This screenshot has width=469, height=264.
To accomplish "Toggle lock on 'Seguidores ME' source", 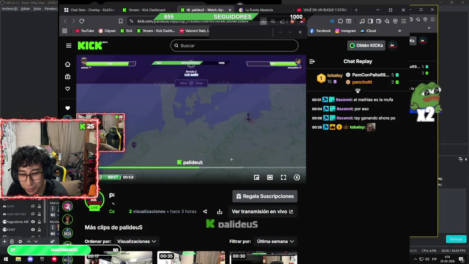I will click(x=39, y=222).
